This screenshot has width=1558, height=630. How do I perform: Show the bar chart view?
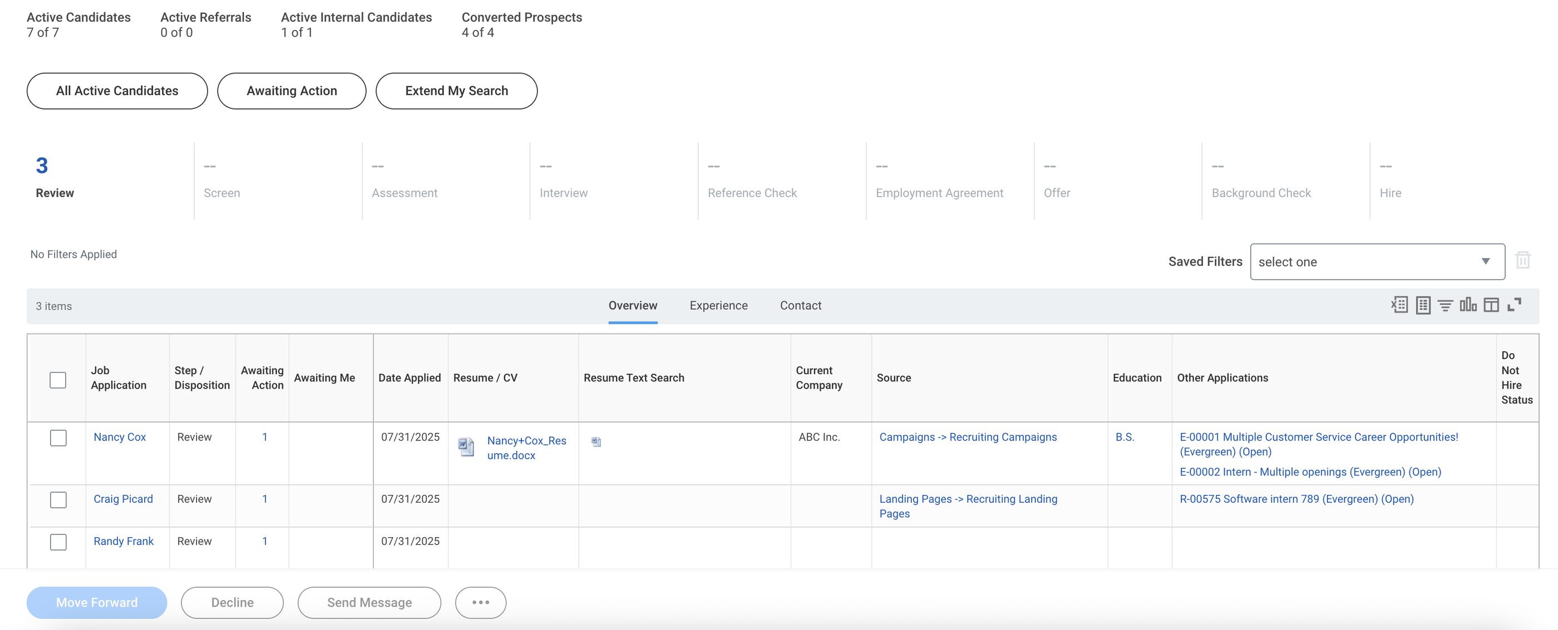pyautogui.click(x=1468, y=305)
